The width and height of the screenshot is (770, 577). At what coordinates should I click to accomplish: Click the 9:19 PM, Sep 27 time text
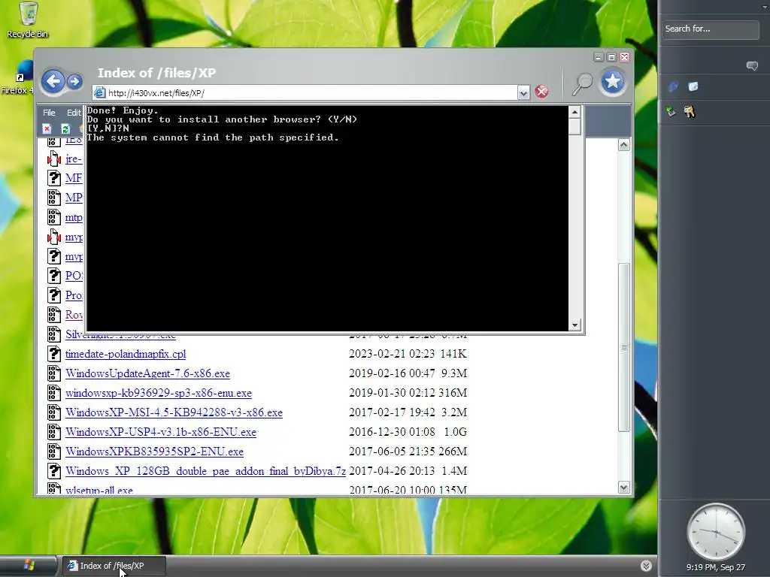tap(716, 567)
